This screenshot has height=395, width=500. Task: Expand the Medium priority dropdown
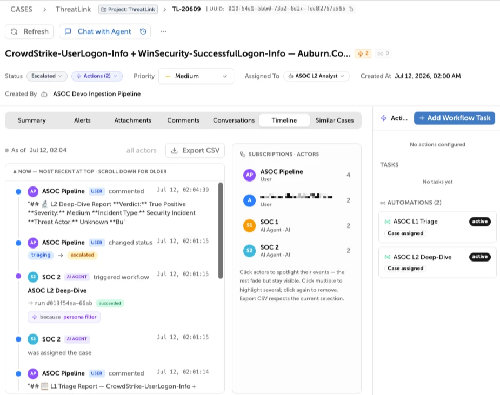(x=196, y=76)
